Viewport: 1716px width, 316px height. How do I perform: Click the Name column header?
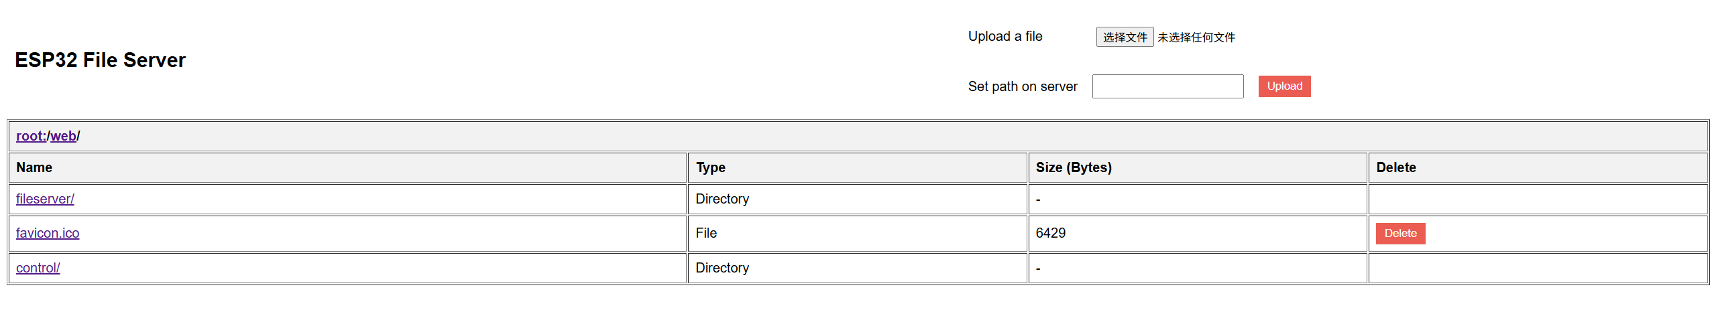34,167
